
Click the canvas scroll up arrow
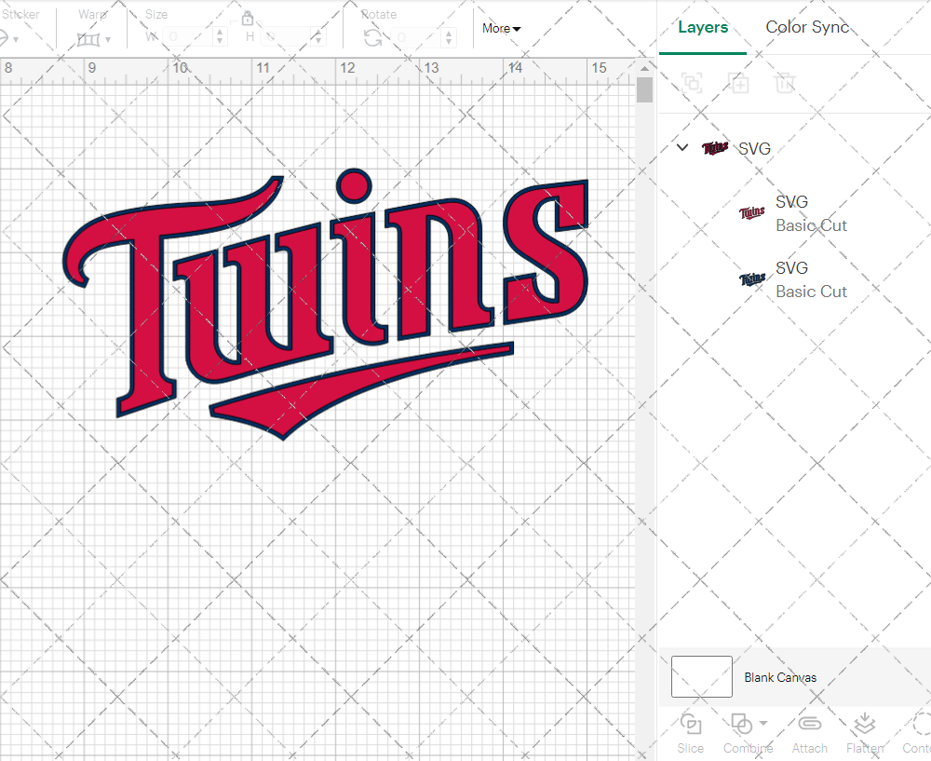tap(644, 68)
